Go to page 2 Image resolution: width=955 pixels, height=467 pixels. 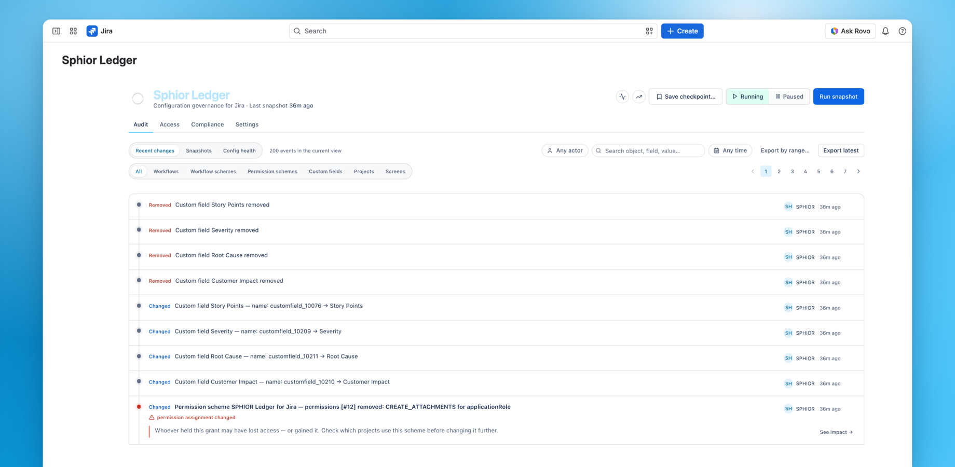pos(779,171)
